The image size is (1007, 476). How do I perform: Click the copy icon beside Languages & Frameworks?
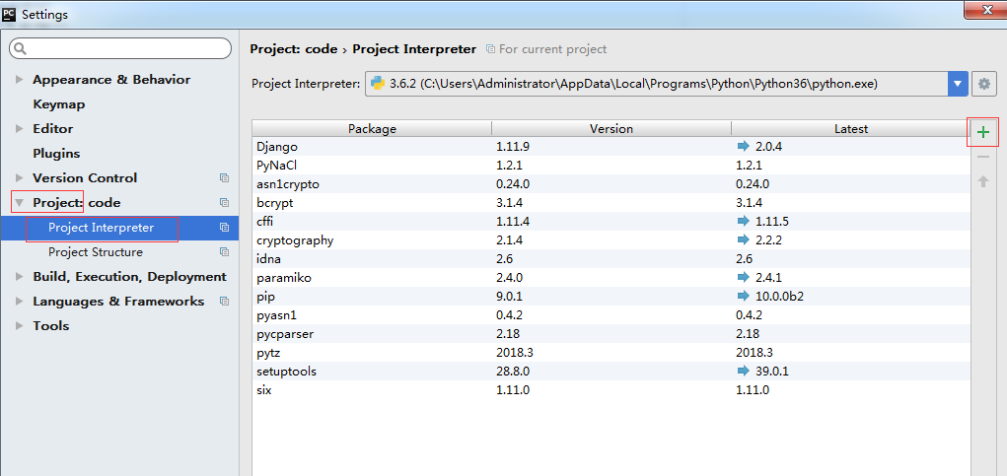click(224, 301)
